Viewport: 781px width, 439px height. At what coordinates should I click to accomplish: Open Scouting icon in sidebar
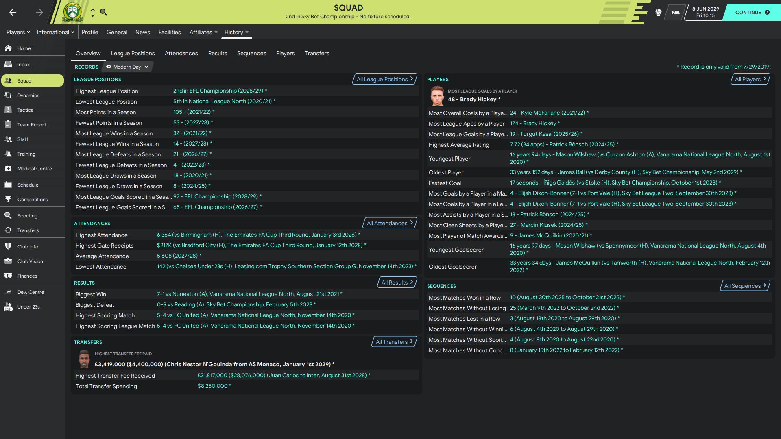click(8, 215)
